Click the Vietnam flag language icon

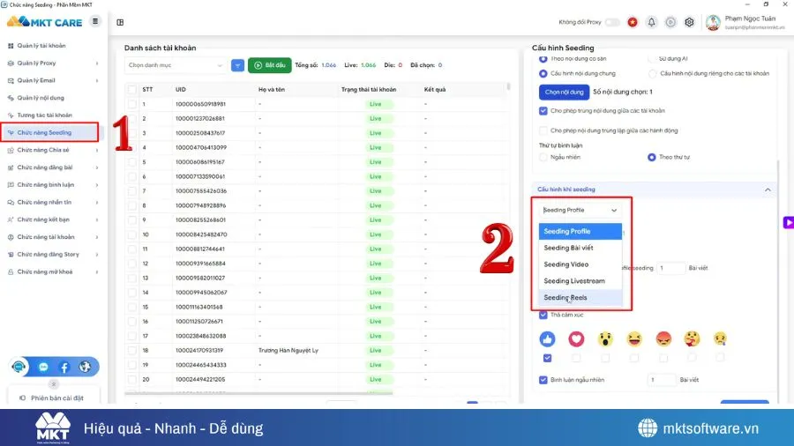point(633,22)
